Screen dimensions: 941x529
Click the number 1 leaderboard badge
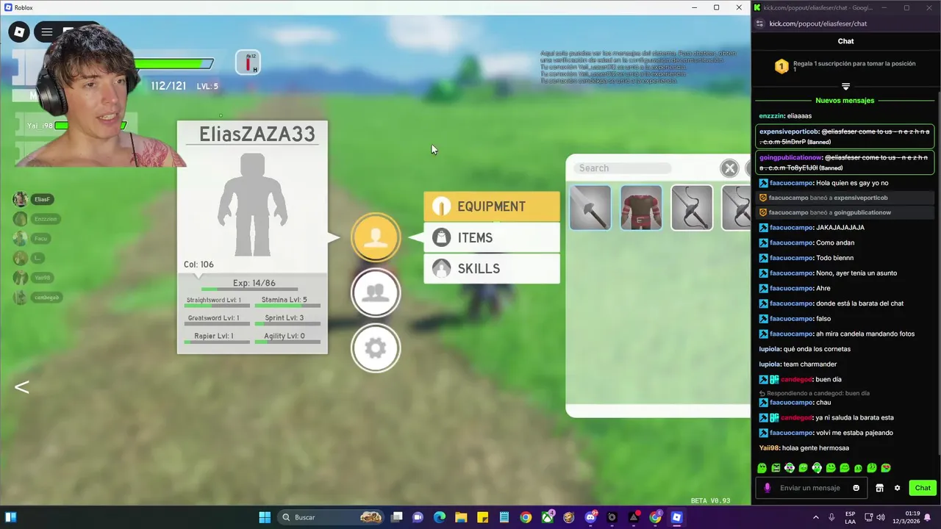781,67
